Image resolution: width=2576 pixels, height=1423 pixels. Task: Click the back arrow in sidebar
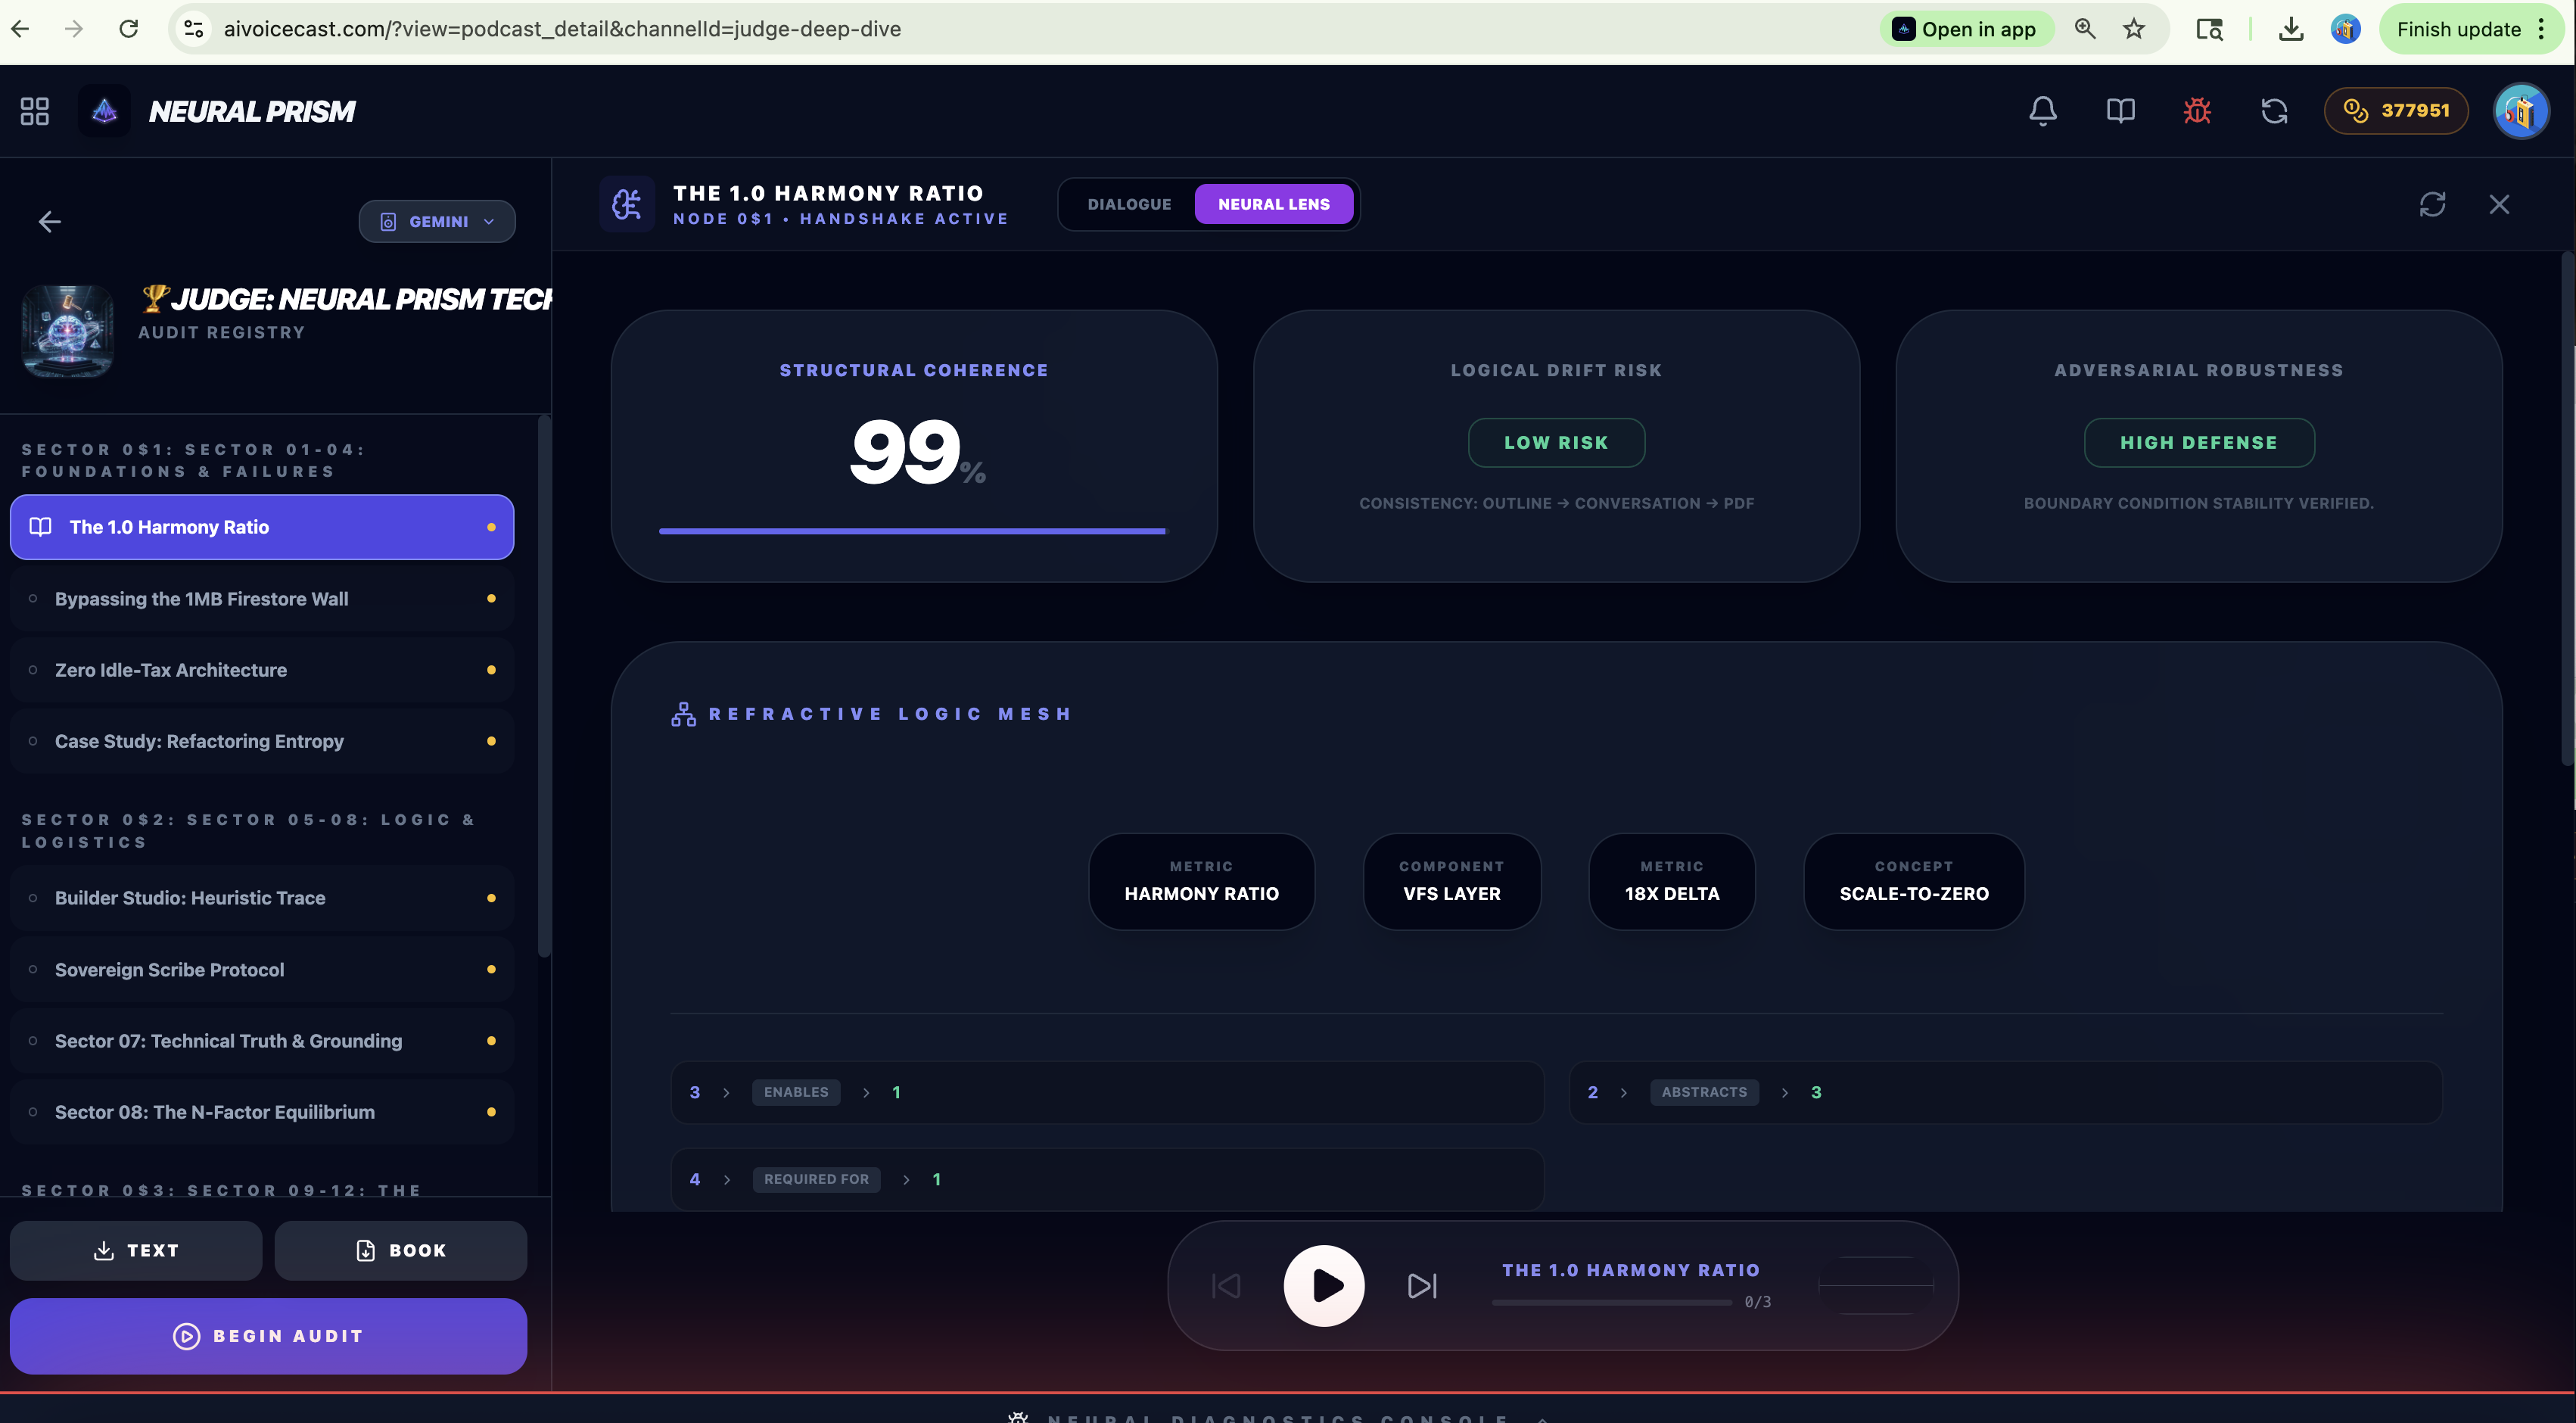50,221
